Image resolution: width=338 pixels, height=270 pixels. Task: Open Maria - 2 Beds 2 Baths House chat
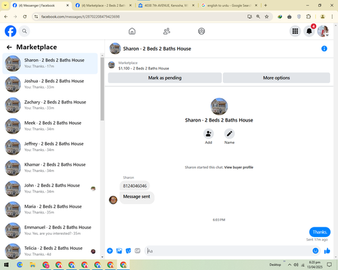[x=50, y=210]
